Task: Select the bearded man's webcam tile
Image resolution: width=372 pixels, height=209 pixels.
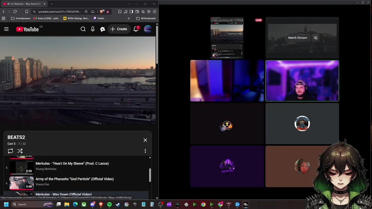Action: pos(302,81)
